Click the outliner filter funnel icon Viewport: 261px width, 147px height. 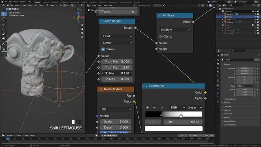coord(254,5)
